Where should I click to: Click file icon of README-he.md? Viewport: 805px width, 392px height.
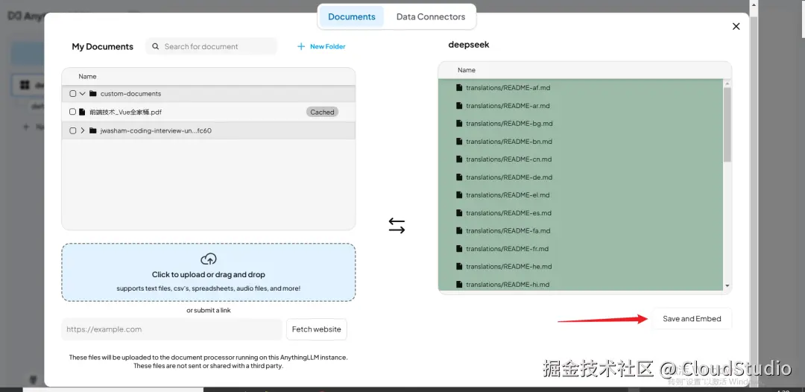point(459,266)
